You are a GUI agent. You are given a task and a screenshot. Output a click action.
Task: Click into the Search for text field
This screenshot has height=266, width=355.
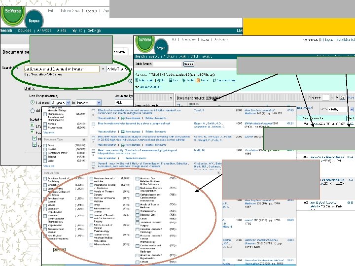62,69
